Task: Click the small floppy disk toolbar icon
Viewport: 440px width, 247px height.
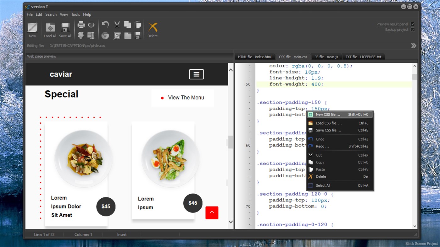Action: coord(138,35)
